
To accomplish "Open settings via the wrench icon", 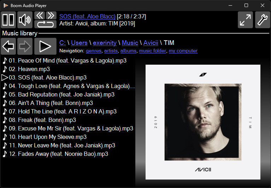I will (x=263, y=20).
